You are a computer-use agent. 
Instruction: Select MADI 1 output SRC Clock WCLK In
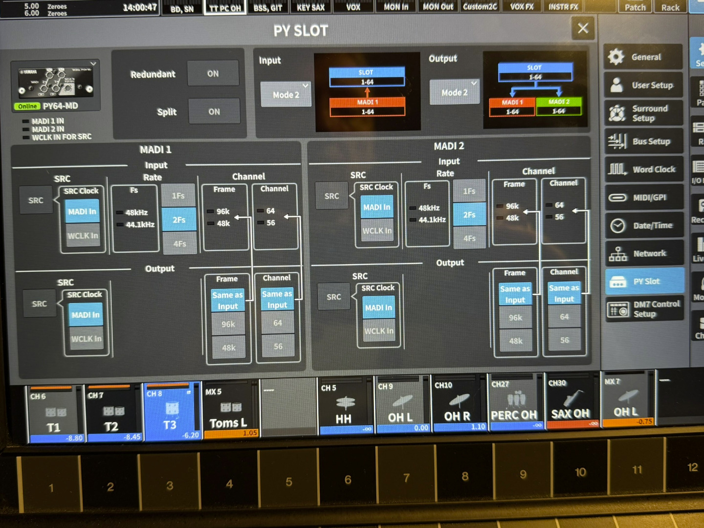point(86,339)
